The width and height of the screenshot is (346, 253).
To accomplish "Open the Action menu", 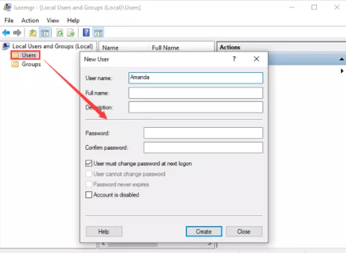I will tap(30, 21).
